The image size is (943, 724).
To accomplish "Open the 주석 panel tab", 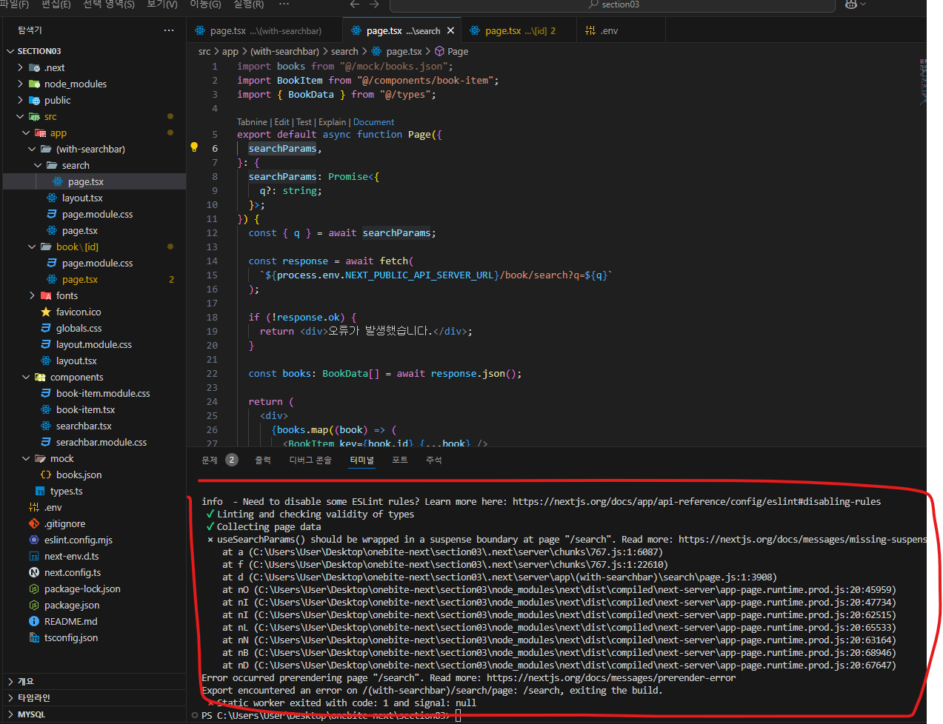I will [434, 460].
